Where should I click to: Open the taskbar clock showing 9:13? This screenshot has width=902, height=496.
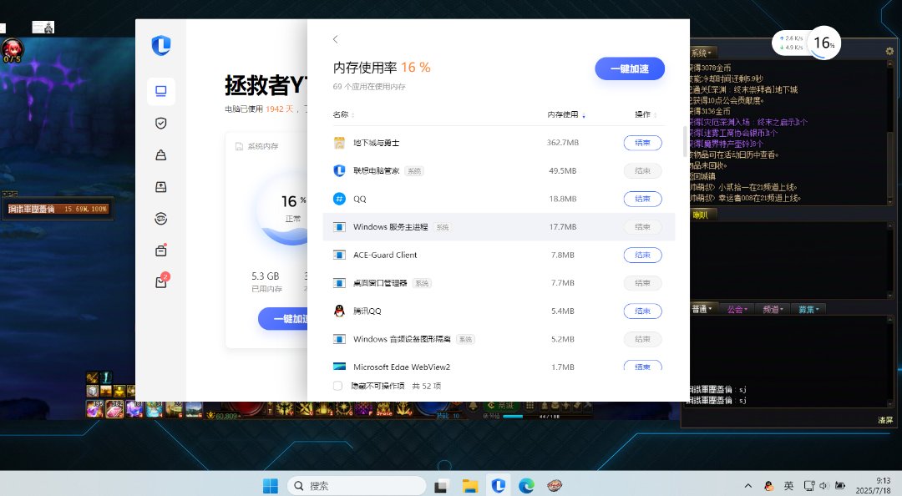(874, 486)
